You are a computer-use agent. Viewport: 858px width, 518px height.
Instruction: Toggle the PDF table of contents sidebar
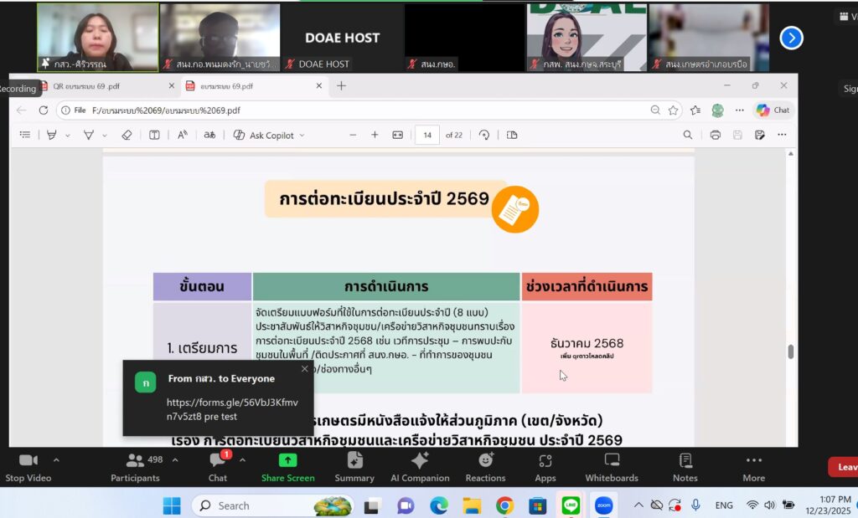click(25, 135)
